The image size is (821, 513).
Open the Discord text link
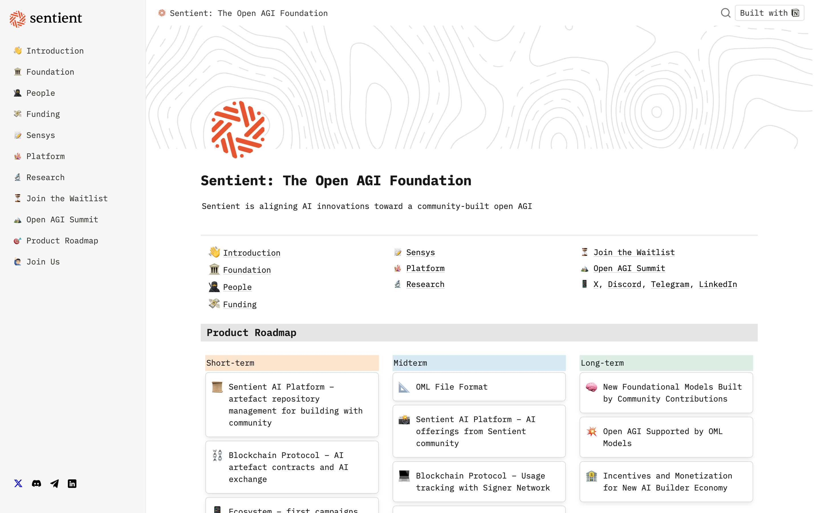[x=624, y=284]
